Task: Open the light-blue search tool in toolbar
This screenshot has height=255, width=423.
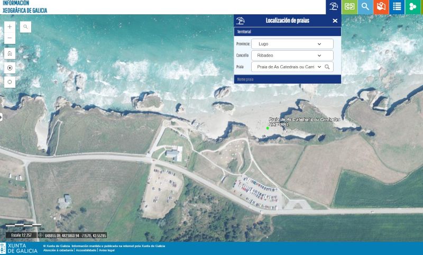Action: coord(365,7)
